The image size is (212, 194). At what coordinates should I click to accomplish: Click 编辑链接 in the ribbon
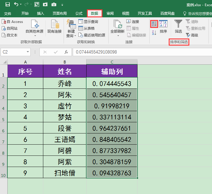pyautogui.click(x=137, y=35)
